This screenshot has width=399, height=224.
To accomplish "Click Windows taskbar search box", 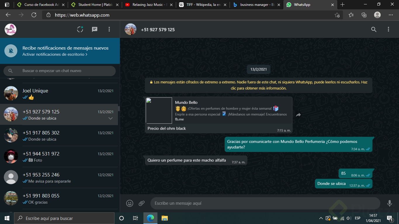I will click(64, 218).
